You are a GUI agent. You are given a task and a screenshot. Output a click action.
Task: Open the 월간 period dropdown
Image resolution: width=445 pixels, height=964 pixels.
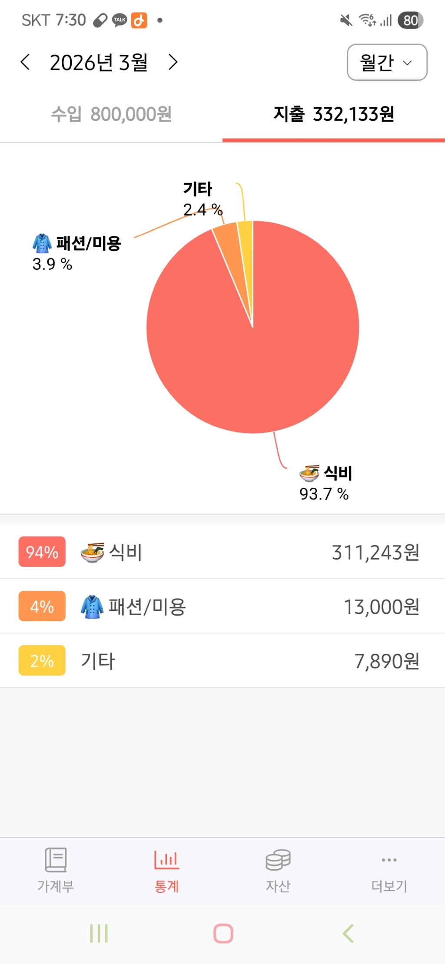387,62
